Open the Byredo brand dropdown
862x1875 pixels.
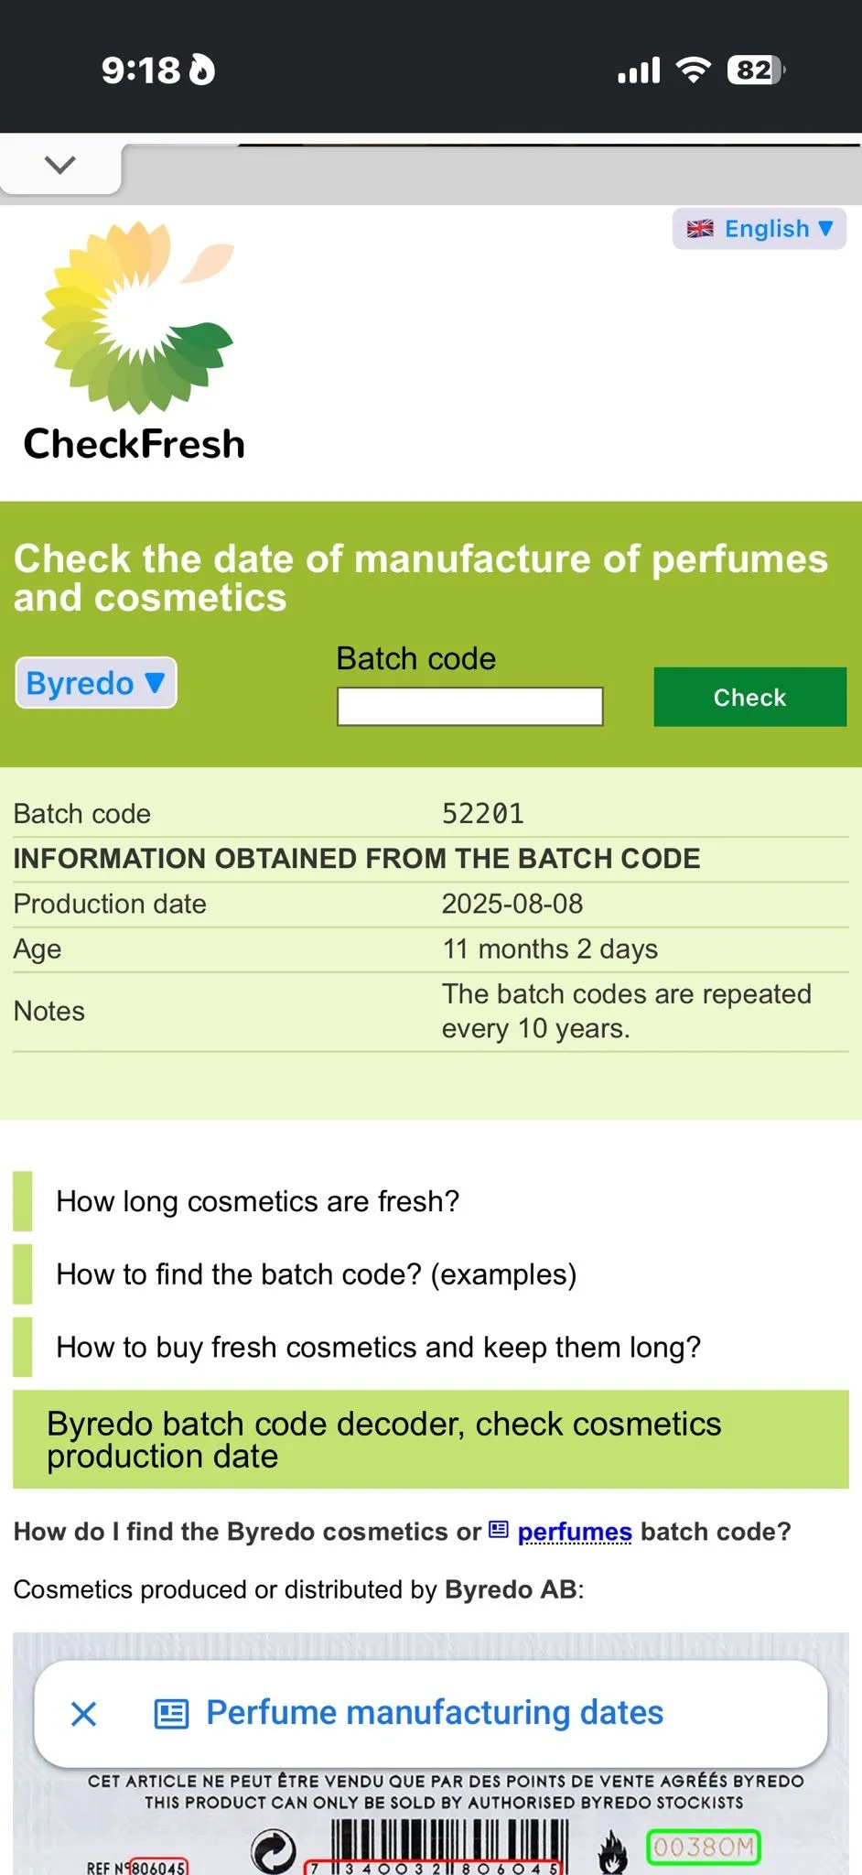click(x=96, y=683)
